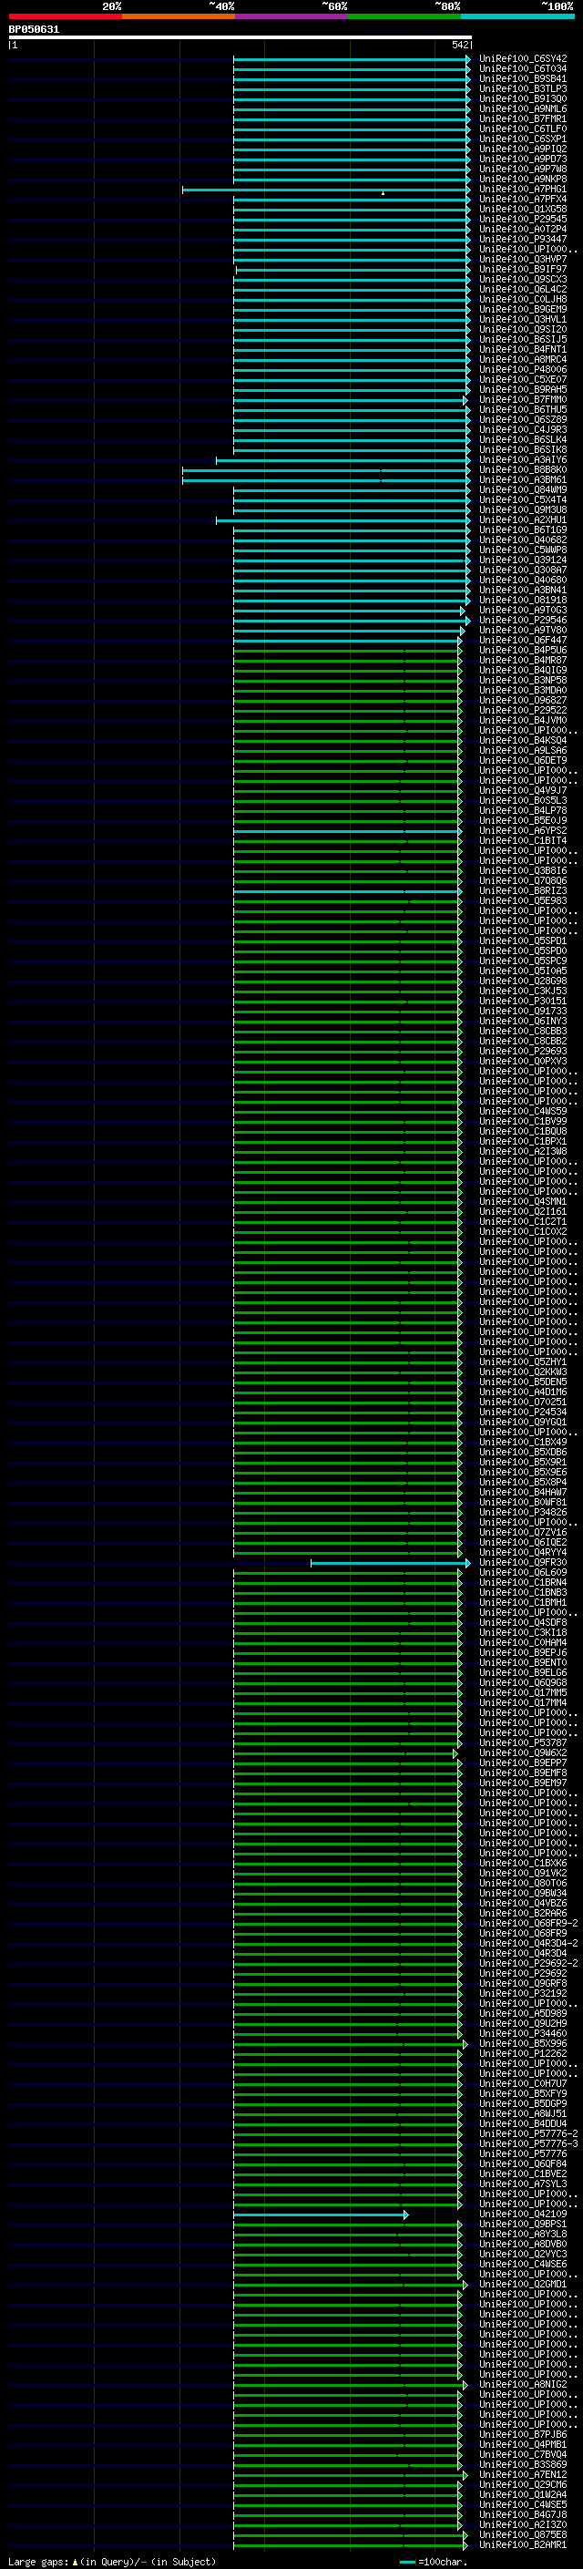
Task: Select hit label UniRef100_A8NIG2
Action: 522,2385
